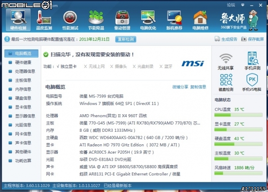
Task: Click the date 2013年12月31日
Action: [x=94, y=39]
